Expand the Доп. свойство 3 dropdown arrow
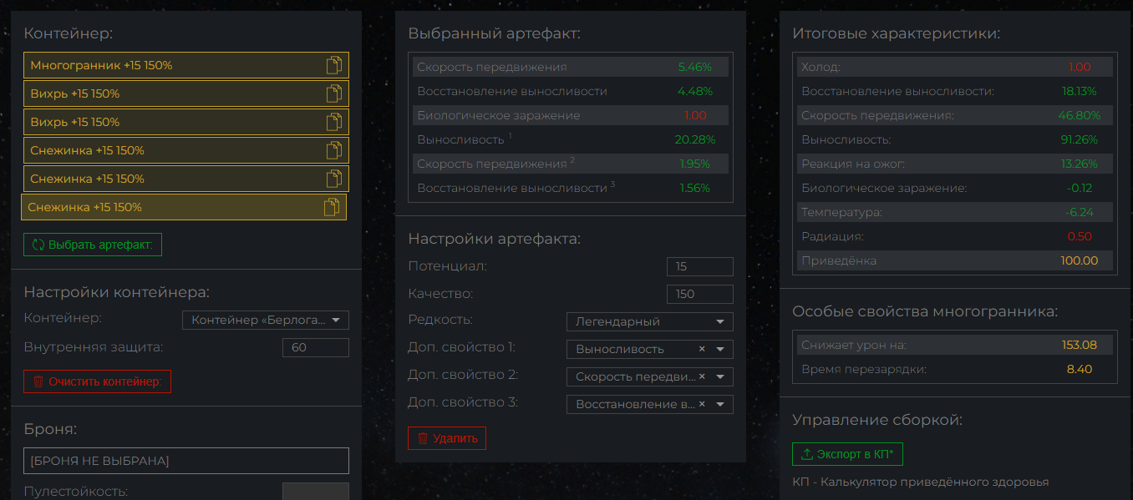 point(719,404)
